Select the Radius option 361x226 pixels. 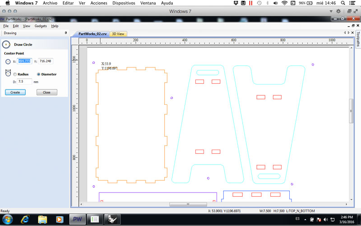click(x=15, y=74)
